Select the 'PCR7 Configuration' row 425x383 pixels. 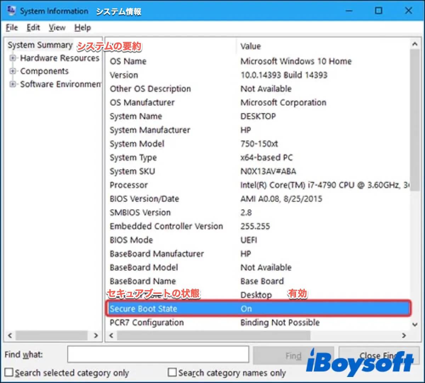click(258, 322)
